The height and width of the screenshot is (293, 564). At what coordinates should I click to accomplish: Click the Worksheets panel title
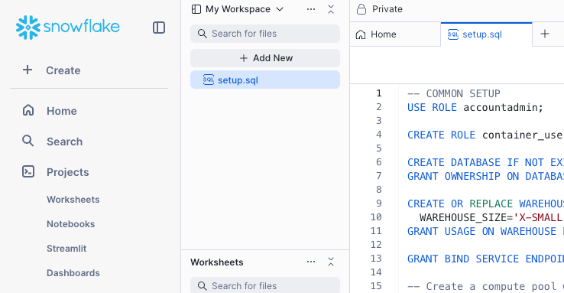[x=217, y=262]
